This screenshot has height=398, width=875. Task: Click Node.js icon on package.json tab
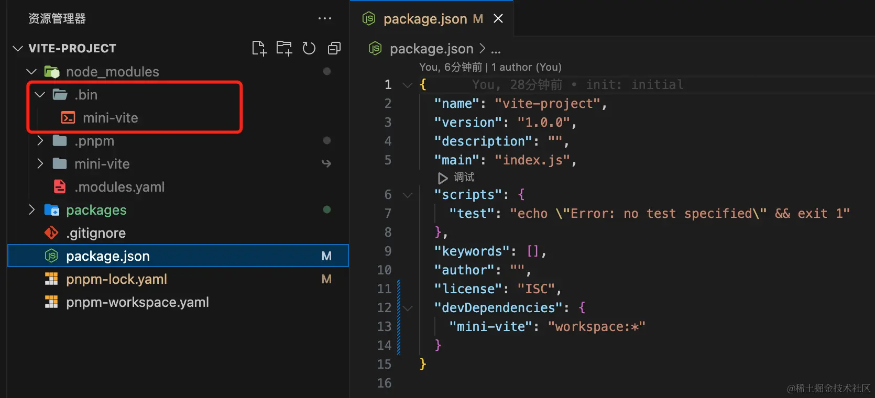(369, 18)
